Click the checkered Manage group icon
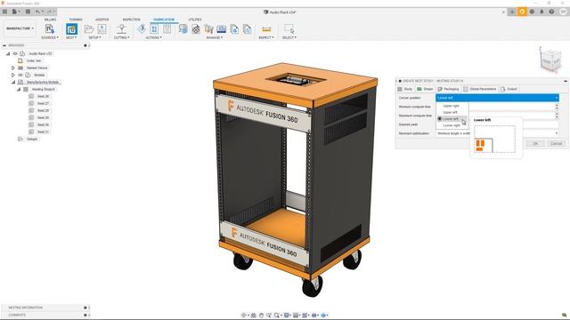The height and width of the screenshot is (320, 570). (196, 28)
